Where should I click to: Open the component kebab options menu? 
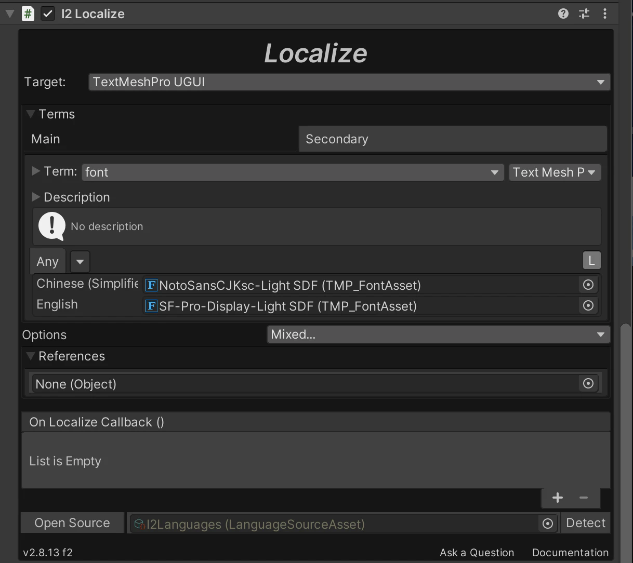coord(605,14)
